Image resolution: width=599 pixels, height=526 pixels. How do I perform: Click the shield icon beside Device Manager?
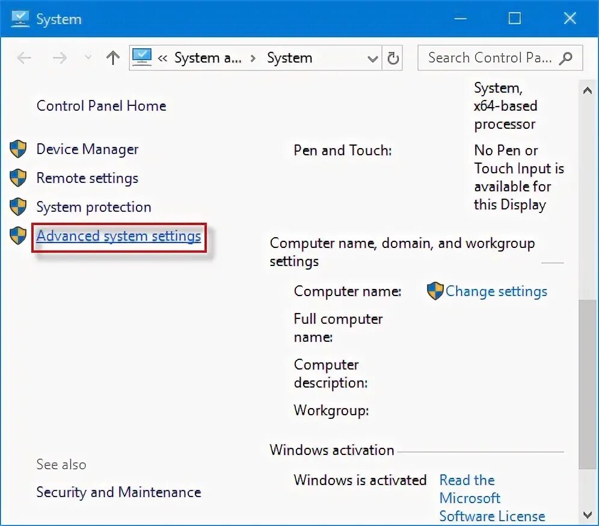18,149
